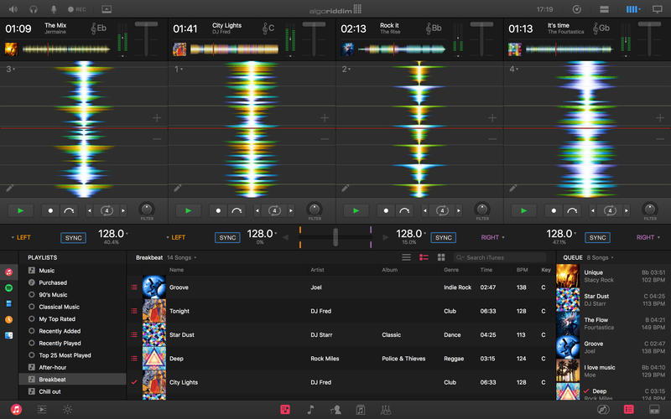Select the Chill out playlist
Screen dimensions: 671x419
(x=52, y=391)
